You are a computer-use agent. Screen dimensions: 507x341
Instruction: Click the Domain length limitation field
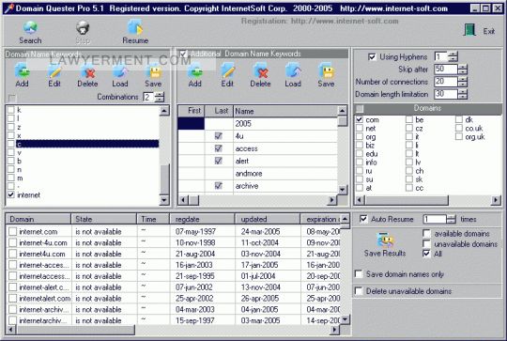(446, 94)
